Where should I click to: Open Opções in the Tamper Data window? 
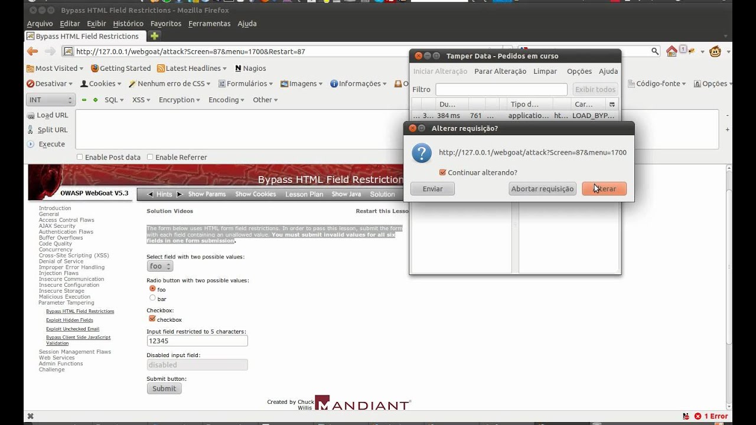click(579, 71)
